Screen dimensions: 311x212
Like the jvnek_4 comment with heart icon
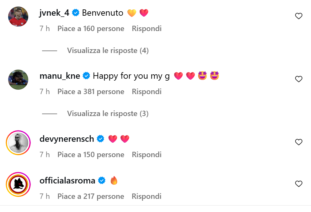(x=298, y=16)
